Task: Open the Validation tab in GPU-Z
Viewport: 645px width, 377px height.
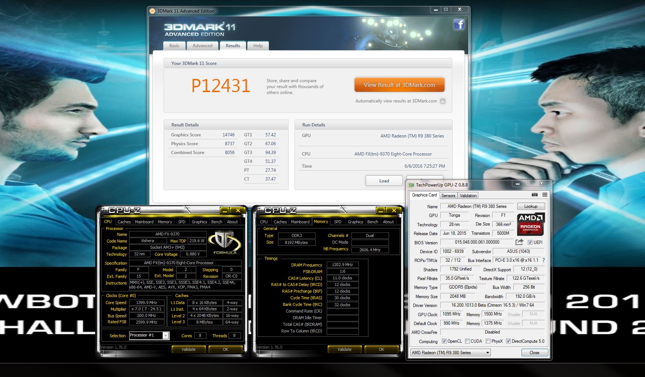Action: [x=468, y=195]
